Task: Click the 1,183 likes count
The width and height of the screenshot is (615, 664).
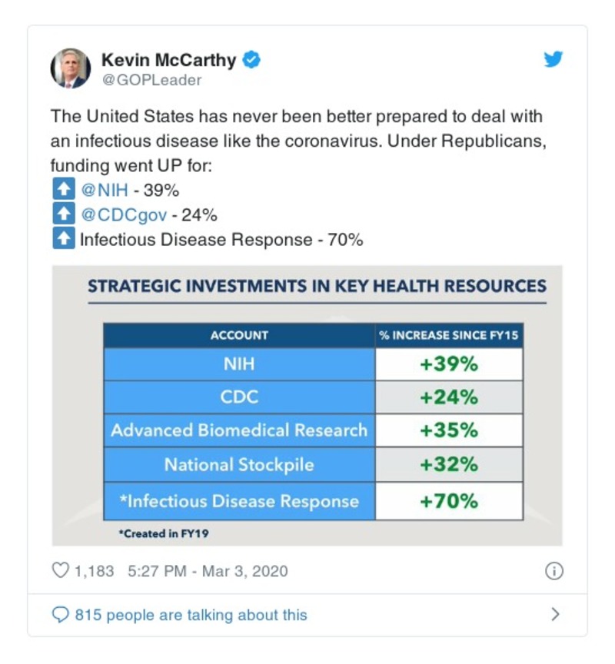Action: point(94,570)
